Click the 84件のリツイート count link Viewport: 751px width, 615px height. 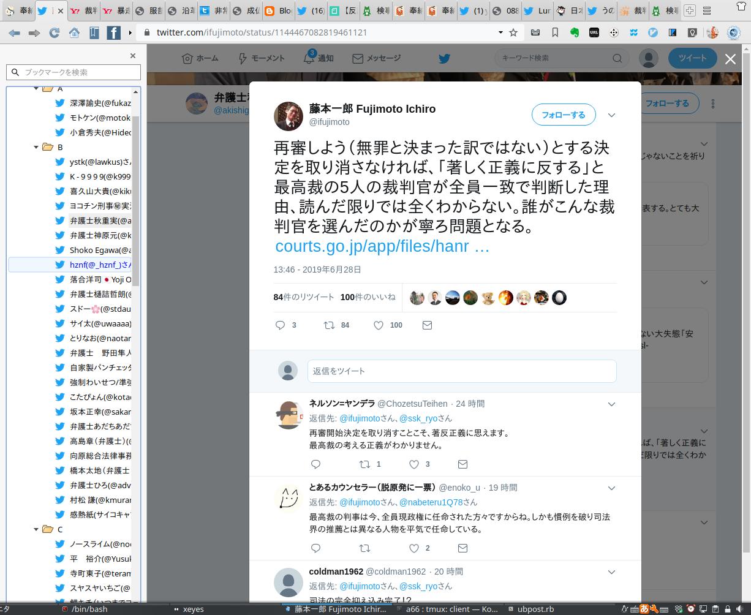point(304,297)
